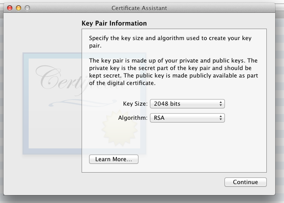Minimize the window with the yellow button
The image size is (284, 203).
pos(19,8)
